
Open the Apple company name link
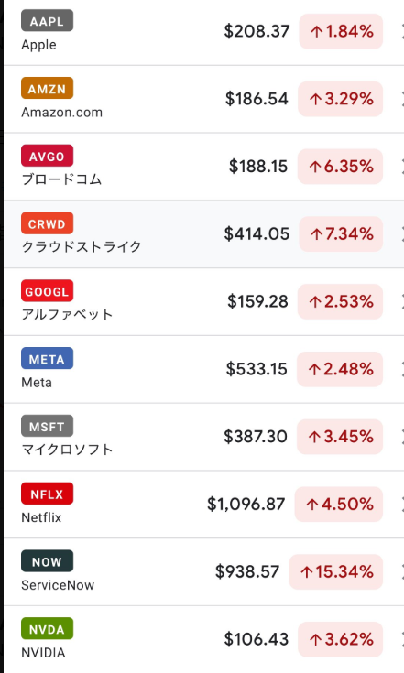pyautogui.click(x=38, y=45)
